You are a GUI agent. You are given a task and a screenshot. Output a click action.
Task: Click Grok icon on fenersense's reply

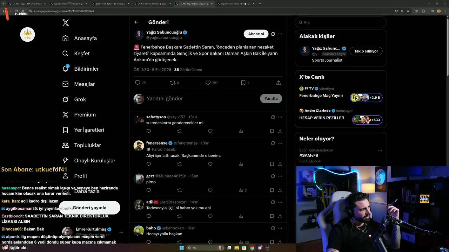(x=273, y=143)
